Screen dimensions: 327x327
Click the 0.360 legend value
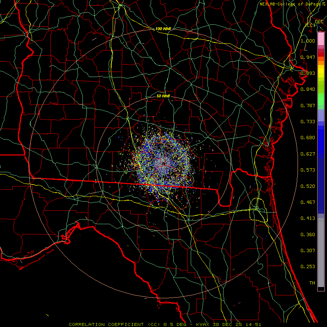pos(308,235)
